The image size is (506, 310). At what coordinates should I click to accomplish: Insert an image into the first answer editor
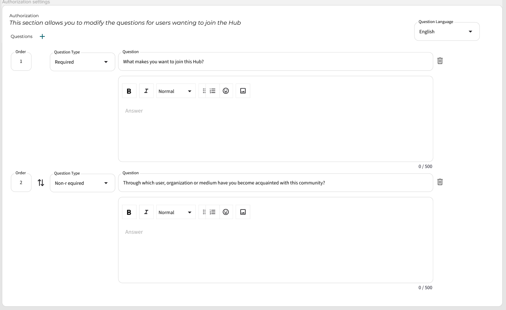pyautogui.click(x=242, y=90)
